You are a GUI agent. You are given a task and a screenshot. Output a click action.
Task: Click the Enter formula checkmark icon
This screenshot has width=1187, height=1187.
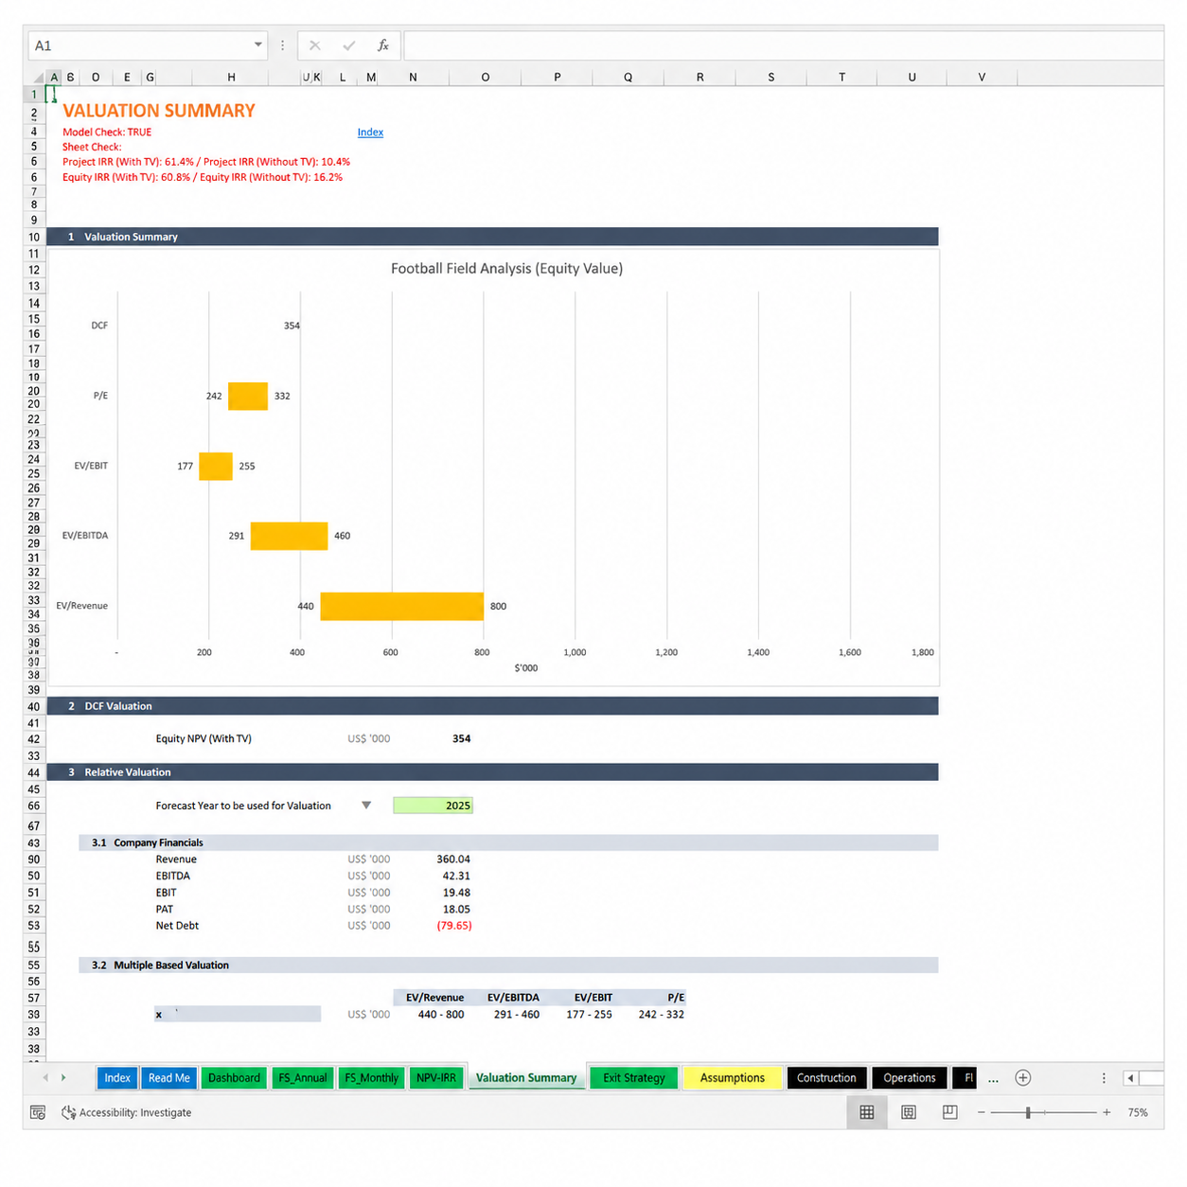pyautogui.click(x=349, y=45)
